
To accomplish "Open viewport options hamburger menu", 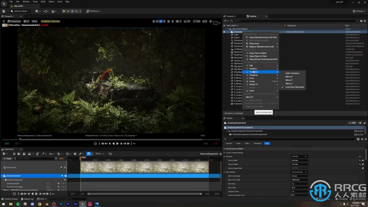I will [3, 21].
